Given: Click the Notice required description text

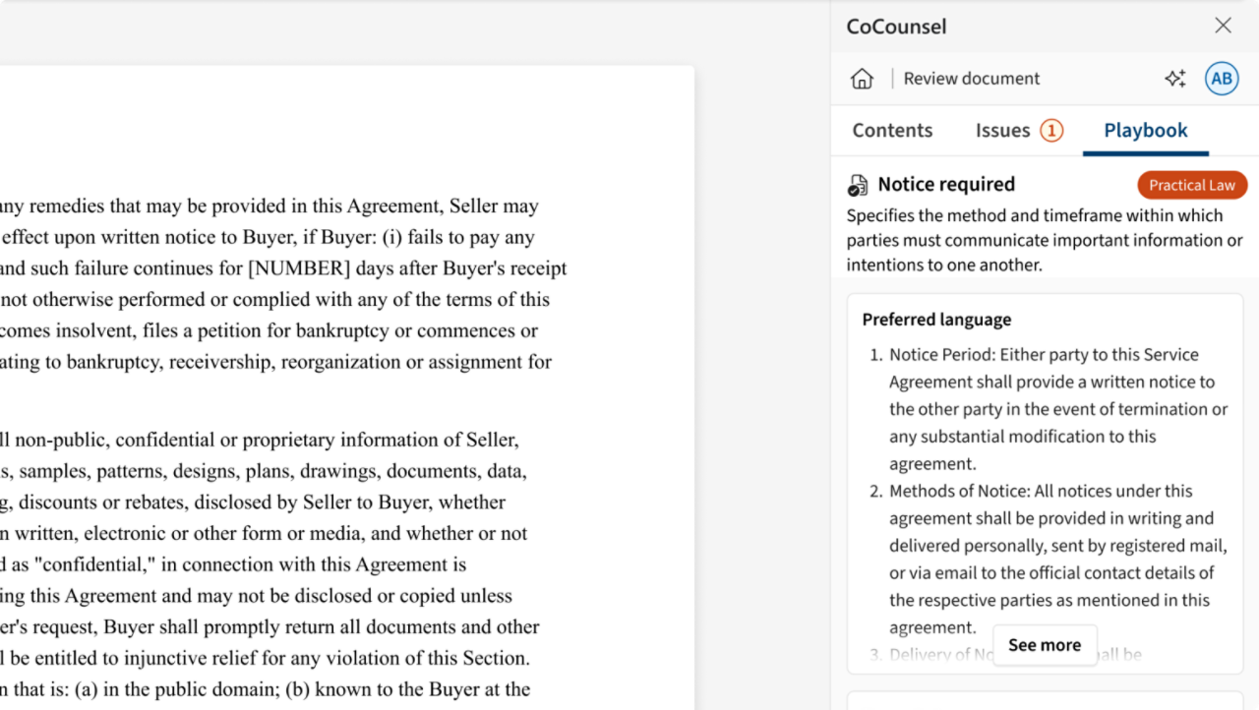Looking at the screenshot, I should pos(1045,240).
